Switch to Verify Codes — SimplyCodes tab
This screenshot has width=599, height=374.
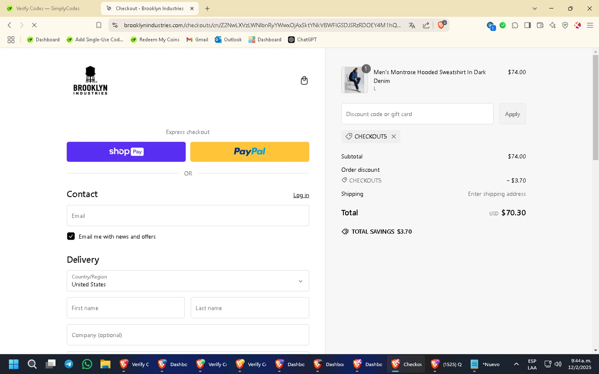[48, 8]
